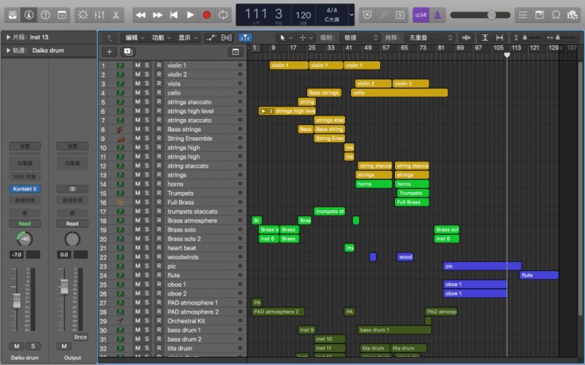This screenshot has width=585, height=365.
Task: Solo the cello track
Action: click(x=147, y=93)
